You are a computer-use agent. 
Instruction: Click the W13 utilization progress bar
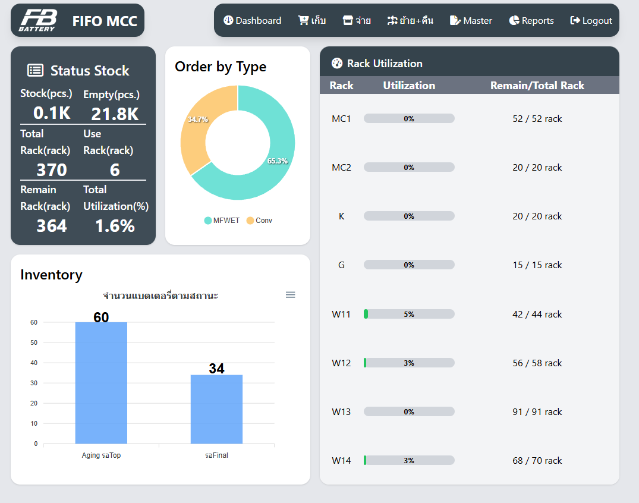coord(409,411)
